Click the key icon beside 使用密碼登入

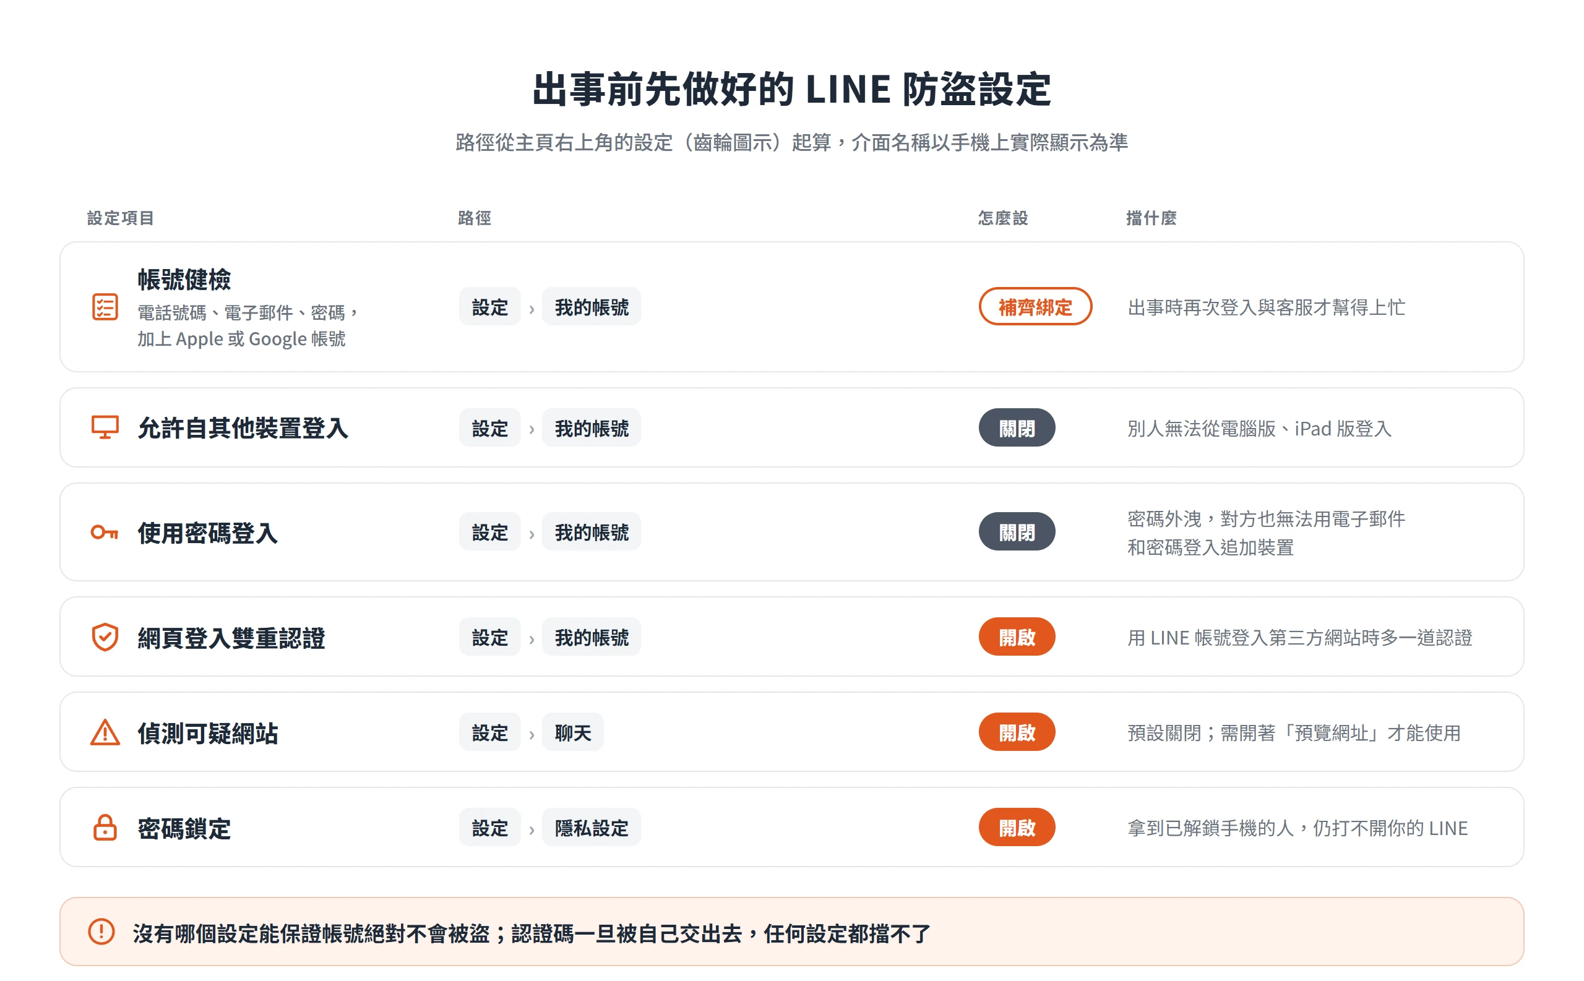[105, 533]
